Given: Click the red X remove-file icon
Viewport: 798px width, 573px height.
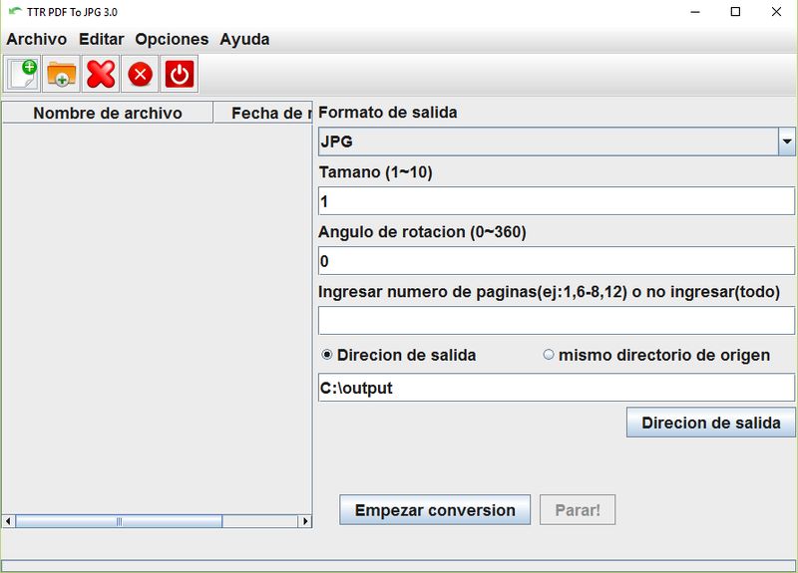Looking at the screenshot, I should [x=101, y=74].
